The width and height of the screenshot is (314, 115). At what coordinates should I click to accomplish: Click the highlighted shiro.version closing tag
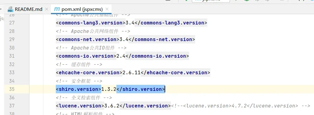pyautogui.click(x=141, y=89)
